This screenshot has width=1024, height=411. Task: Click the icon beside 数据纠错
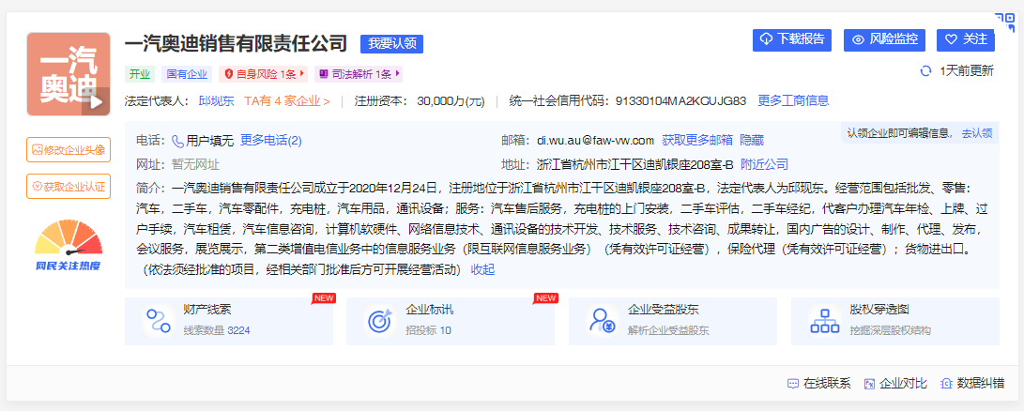pyautogui.click(x=946, y=384)
